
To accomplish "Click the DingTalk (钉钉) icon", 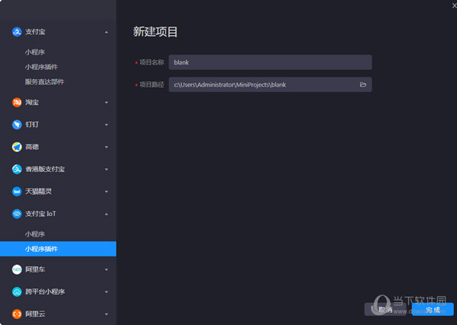I will pyautogui.click(x=17, y=125).
